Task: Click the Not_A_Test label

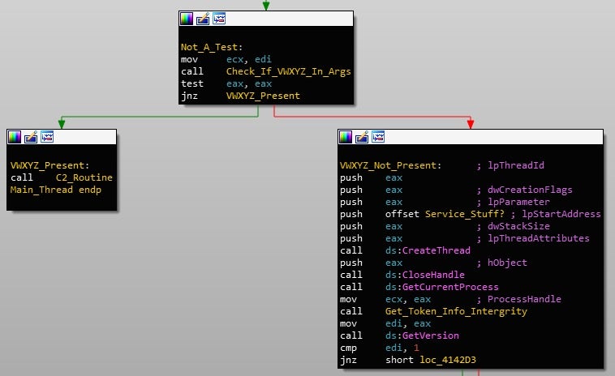Action: click(211, 47)
